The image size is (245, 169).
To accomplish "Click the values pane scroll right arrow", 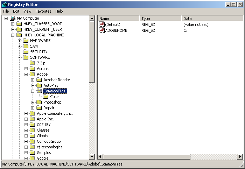I will click(x=240, y=156).
